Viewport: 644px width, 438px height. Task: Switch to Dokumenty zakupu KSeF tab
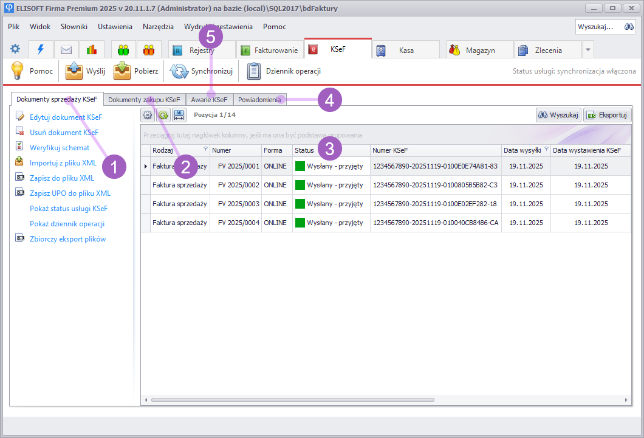tap(143, 100)
